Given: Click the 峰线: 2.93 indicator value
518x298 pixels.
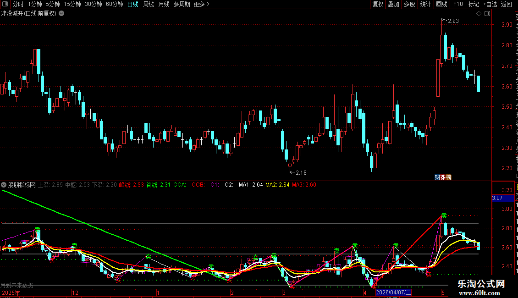Looking at the screenshot, I should [132, 185].
